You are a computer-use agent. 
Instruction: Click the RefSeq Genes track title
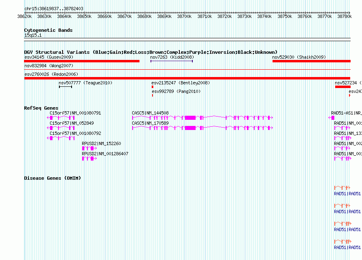coord(41,108)
